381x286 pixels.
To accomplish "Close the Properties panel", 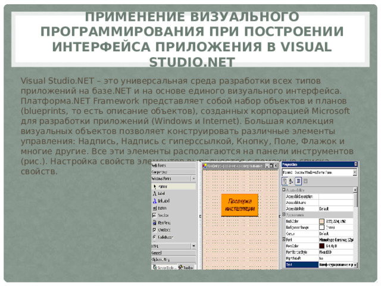I will pyautogui.click(x=356, y=164).
